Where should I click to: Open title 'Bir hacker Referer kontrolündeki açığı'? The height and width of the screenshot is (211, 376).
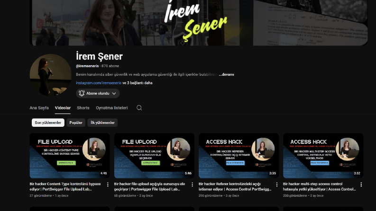coord(235,186)
